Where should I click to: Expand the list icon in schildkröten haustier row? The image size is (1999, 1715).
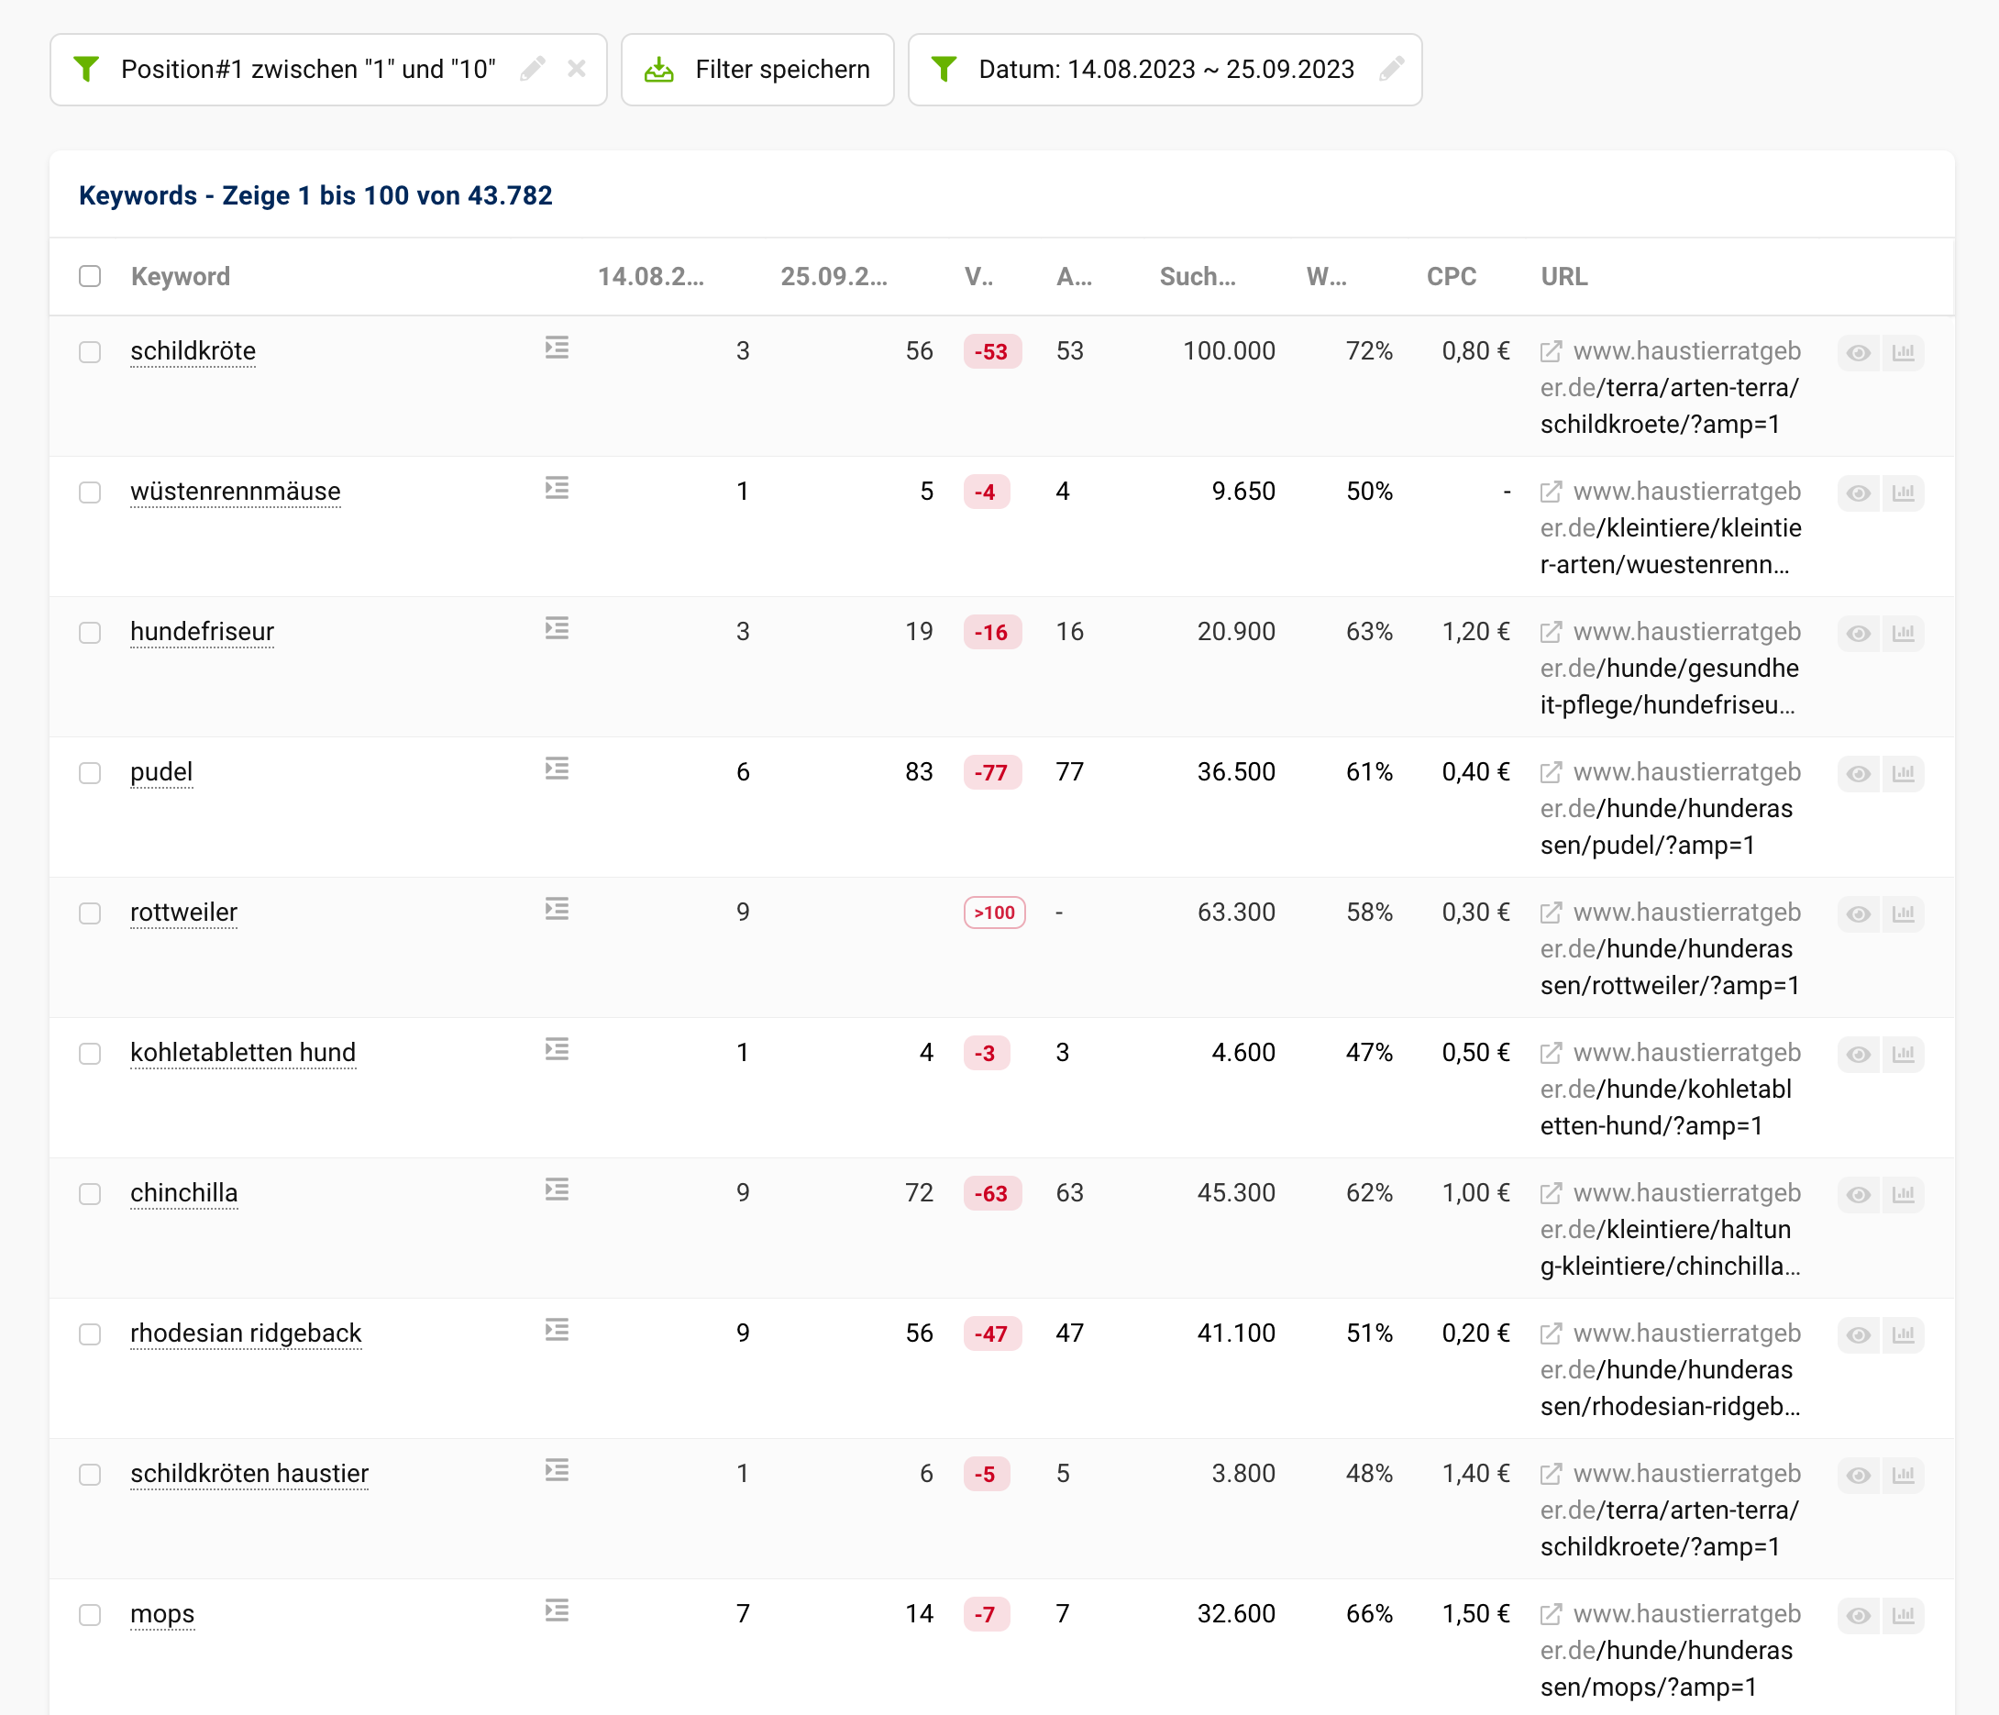tap(557, 1471)
